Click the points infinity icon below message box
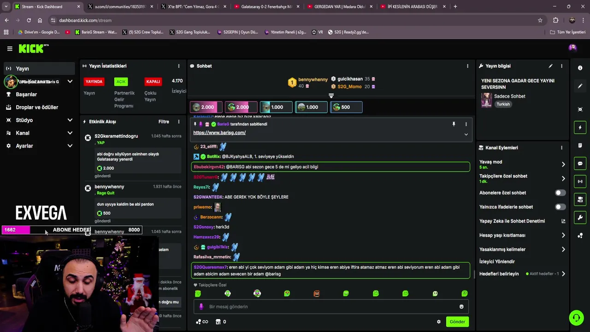 (202, 322)
